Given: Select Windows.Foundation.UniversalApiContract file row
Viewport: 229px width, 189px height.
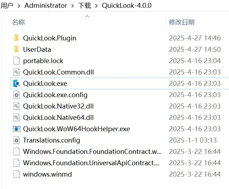Looking at the screenshot, I should (120, 163).
